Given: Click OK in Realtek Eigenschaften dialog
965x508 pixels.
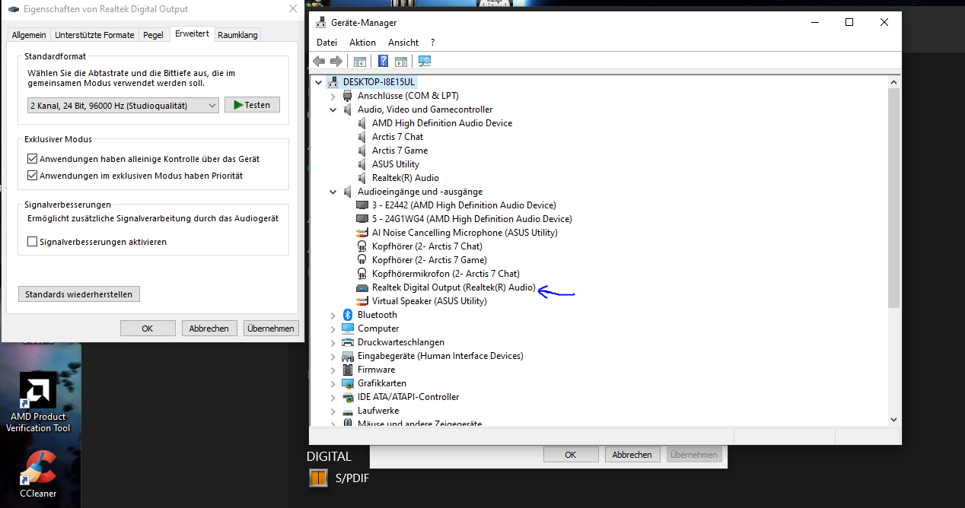Looking at the screenshot, I should (x=148, y=329).
